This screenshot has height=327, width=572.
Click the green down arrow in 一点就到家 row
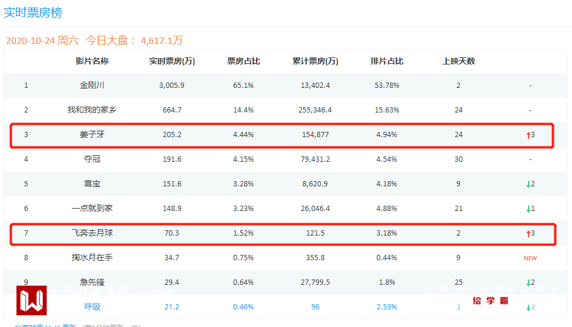point(528,209)
